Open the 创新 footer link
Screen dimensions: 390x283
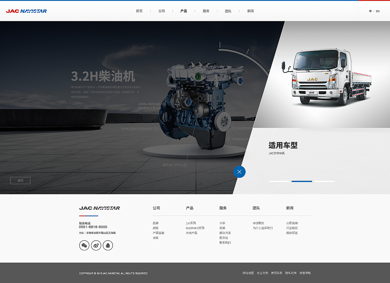point(156,238)
